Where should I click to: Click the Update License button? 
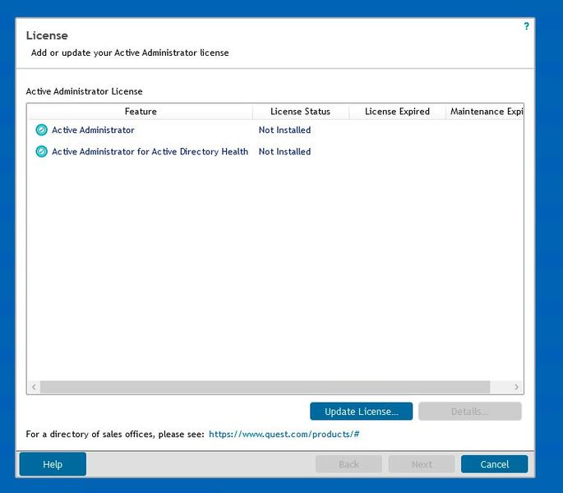pos(361,412)
